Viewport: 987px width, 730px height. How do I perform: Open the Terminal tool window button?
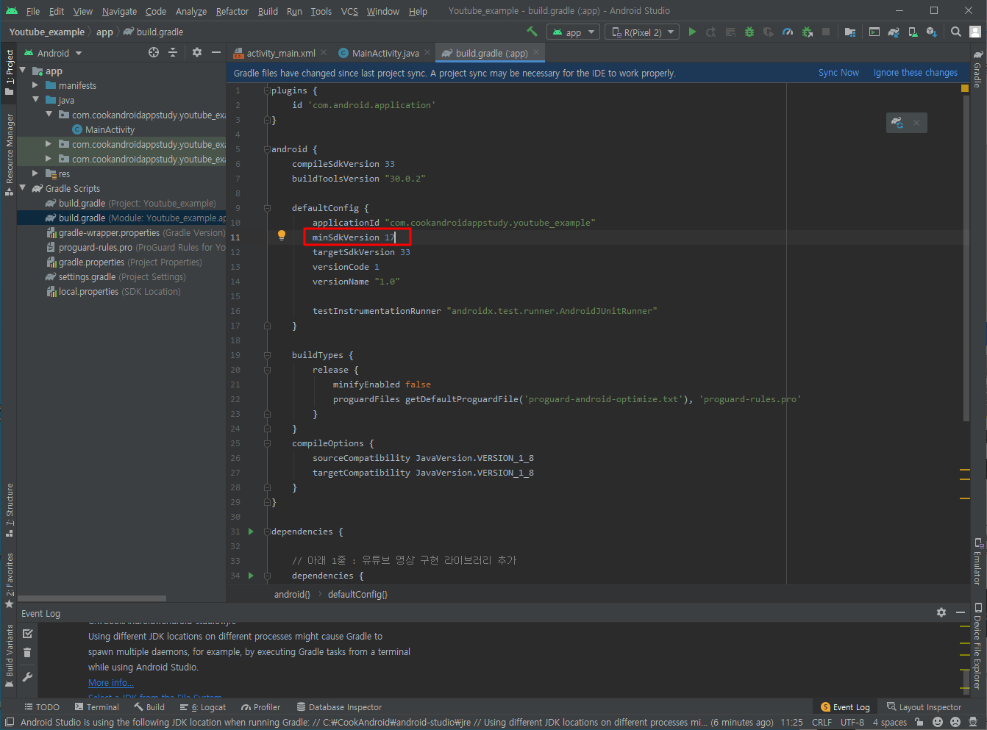pyautogui.click(x=97, y=707)
